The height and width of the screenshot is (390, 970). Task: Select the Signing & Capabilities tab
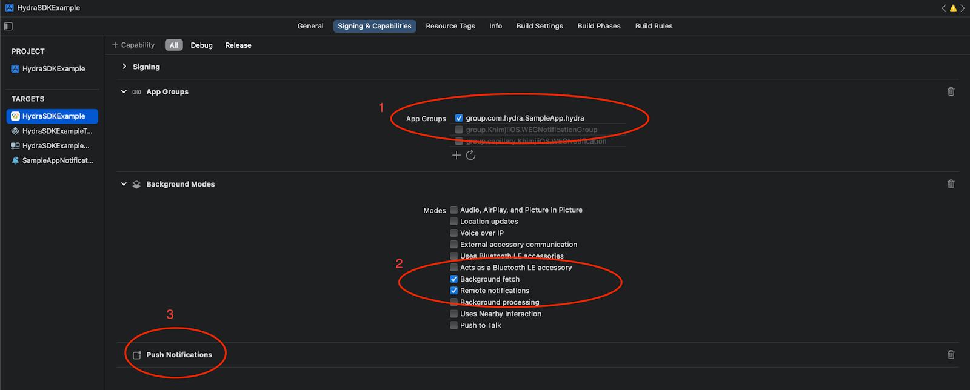coord(375,26)
